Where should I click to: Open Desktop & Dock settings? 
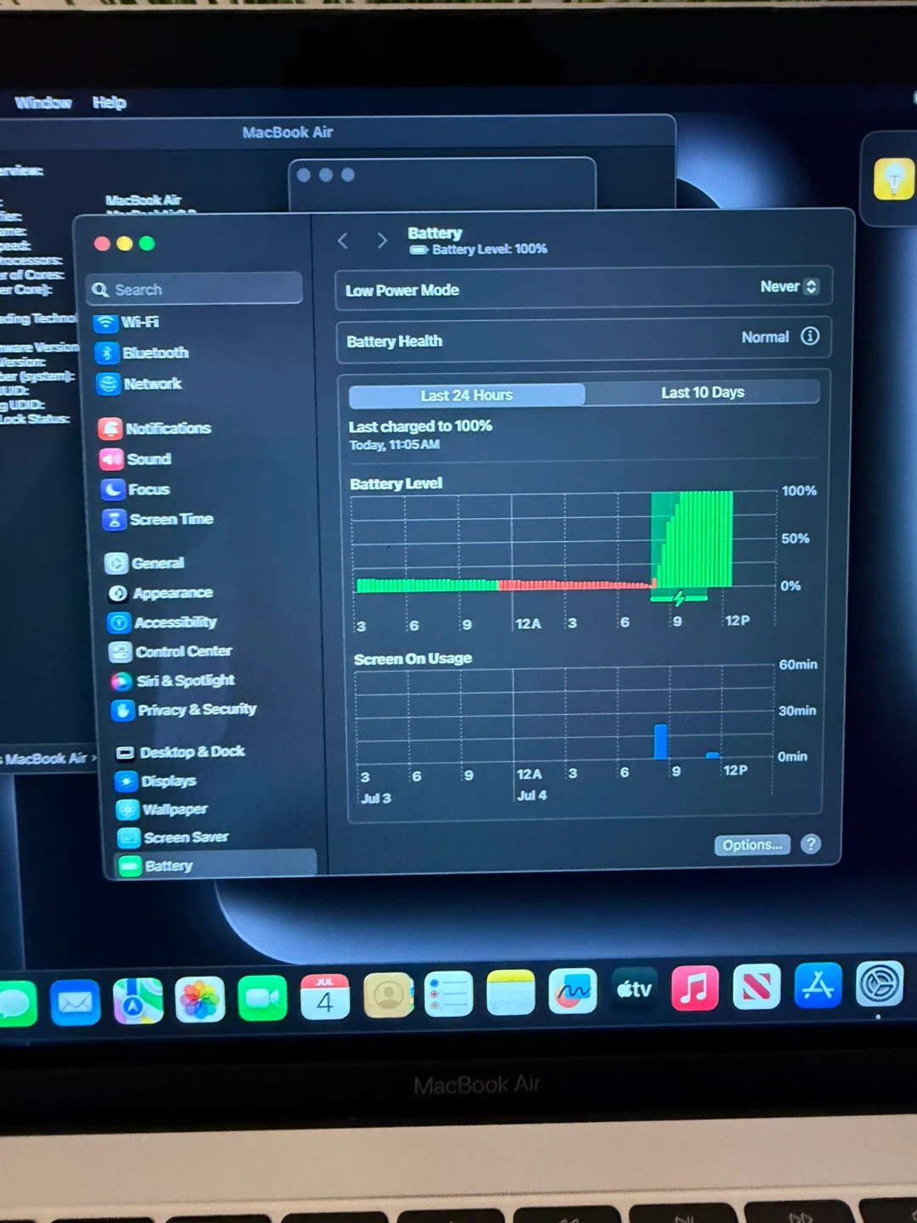(x=181, y=752)
